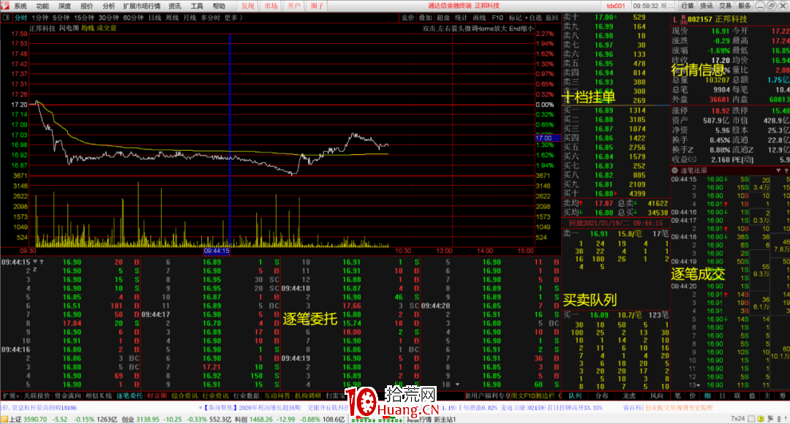Open the 深度 menu
This screenshot has width=790, height=424.
[x=64, y=6]
